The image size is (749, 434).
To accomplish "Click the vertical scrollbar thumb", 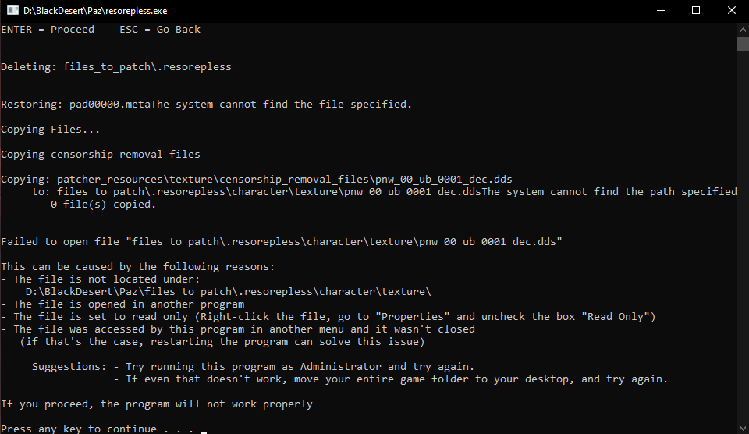I will pos(743,43).
